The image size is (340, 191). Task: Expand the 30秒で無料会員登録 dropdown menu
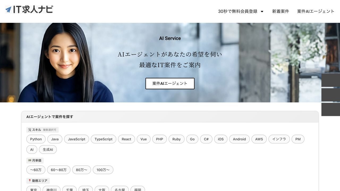(x=241, y=11)
